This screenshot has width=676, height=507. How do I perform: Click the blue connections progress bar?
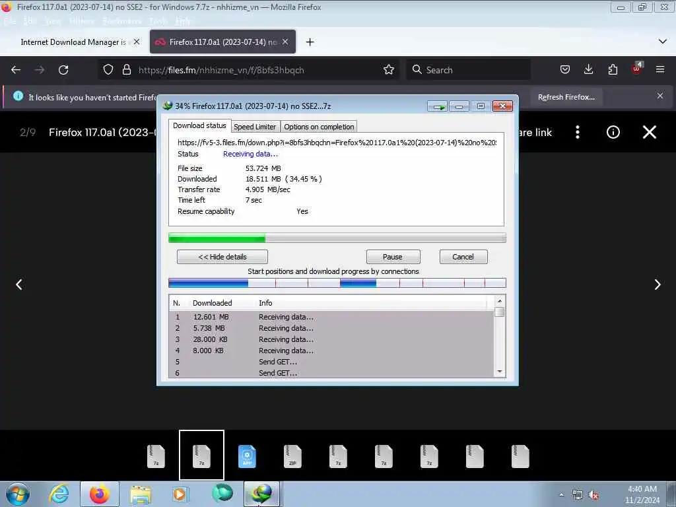click(337, 283)
